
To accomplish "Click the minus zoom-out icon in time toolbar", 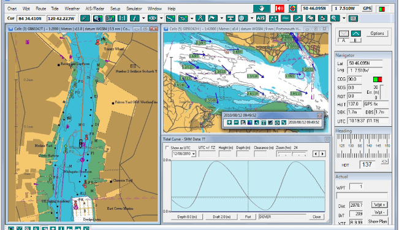I will pos(236,123).
